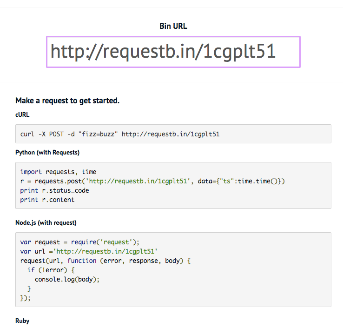Click 'Make a request to get started' heading
The image size is (343, 329).
[67, 101]
